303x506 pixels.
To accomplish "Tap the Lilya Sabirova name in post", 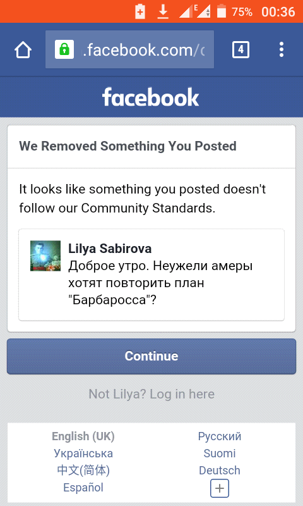I will pyautogui.click(x=110, y=249).
